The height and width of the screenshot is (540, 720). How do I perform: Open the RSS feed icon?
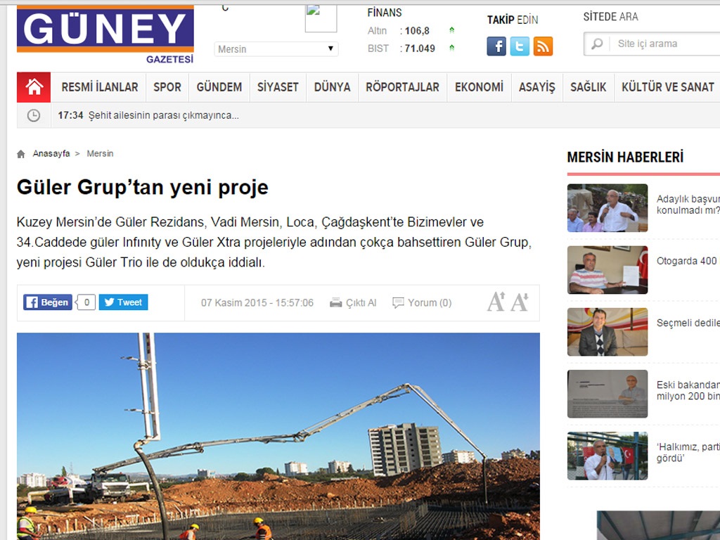point(543,46)
